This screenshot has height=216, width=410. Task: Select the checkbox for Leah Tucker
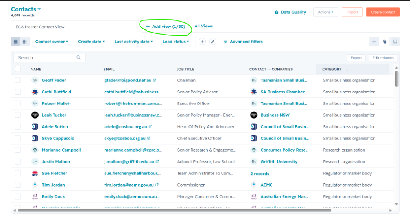click(x=18, y=115)
